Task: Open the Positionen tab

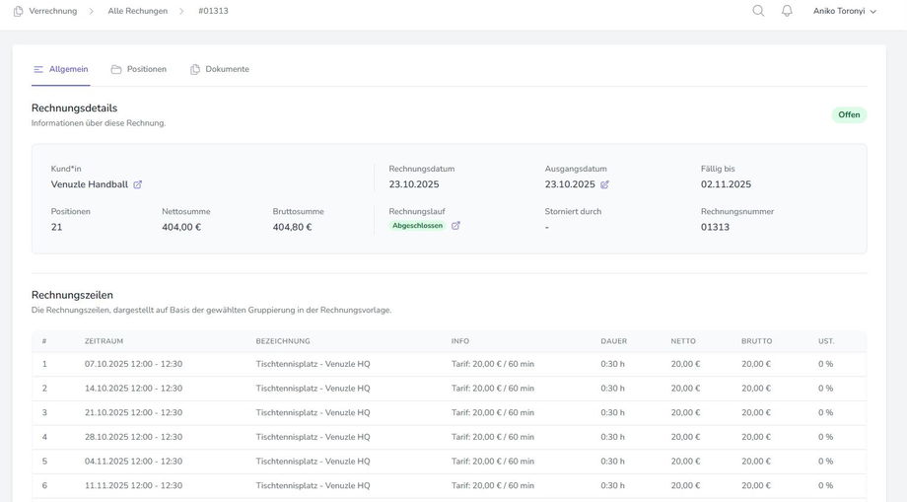Action: coord(146,69)
